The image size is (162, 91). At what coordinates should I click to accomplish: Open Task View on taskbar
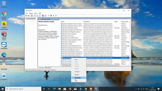click(49, 89)
